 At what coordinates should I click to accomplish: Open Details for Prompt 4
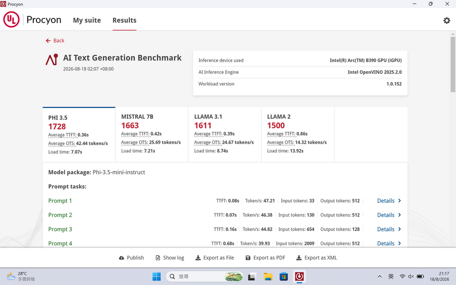tap(389, 244)
